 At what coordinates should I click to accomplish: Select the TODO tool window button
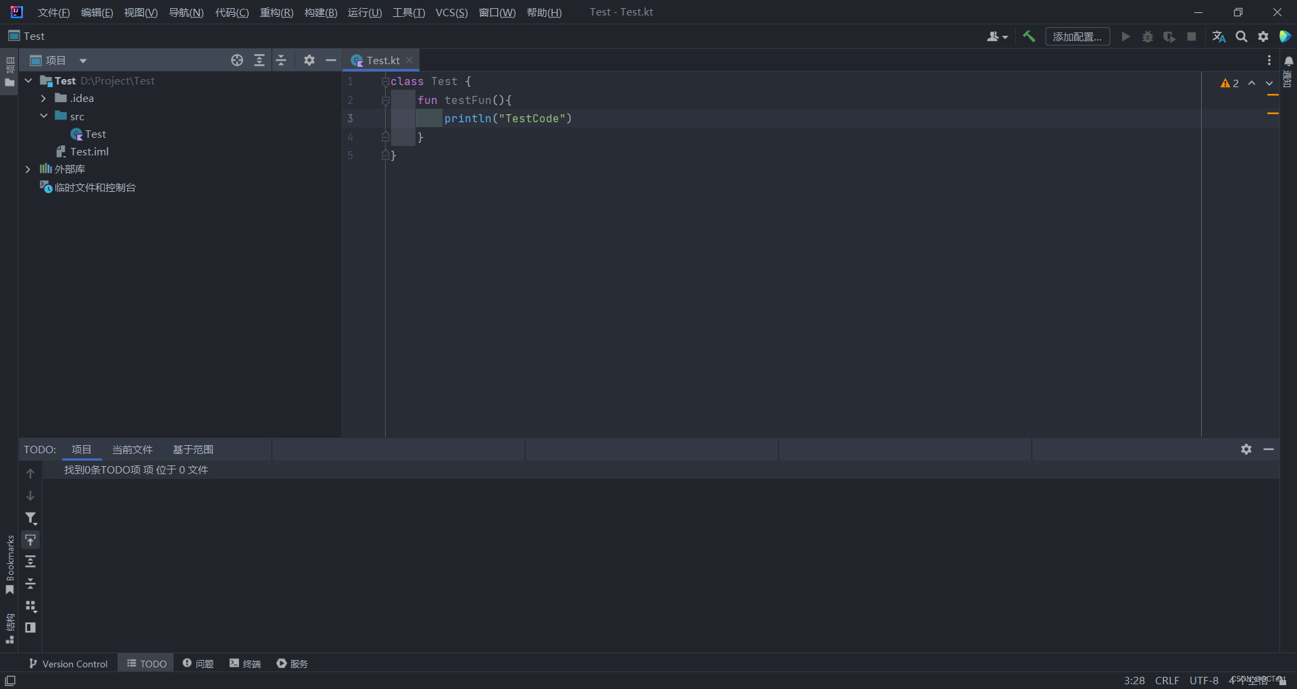click(147, 664)
